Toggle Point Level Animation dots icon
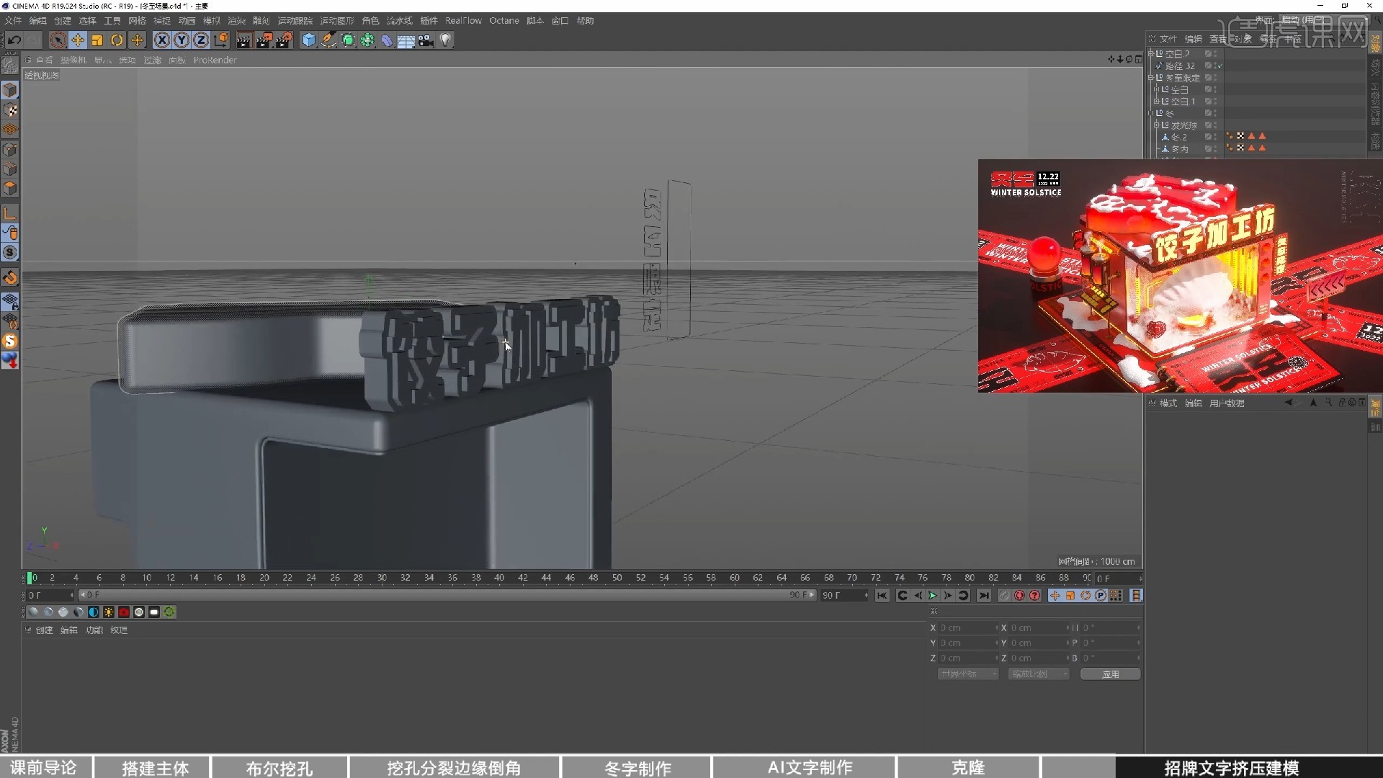Screen dimensions: 1383x778 [x=1116, y=596]
